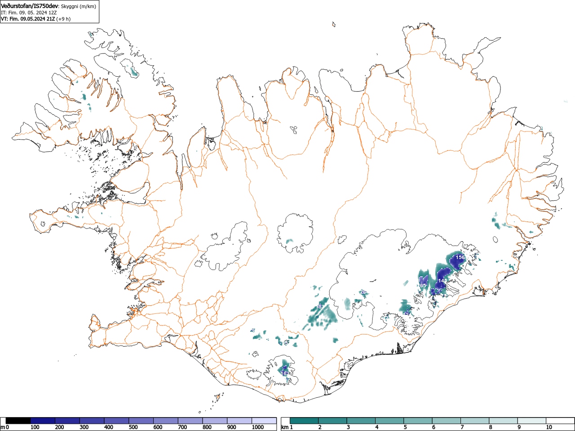This screenshot has width=575, height=431.
Task: Click the 600–700 m legend color swatch
Action: pyautogui.click(x=166, y=421)
